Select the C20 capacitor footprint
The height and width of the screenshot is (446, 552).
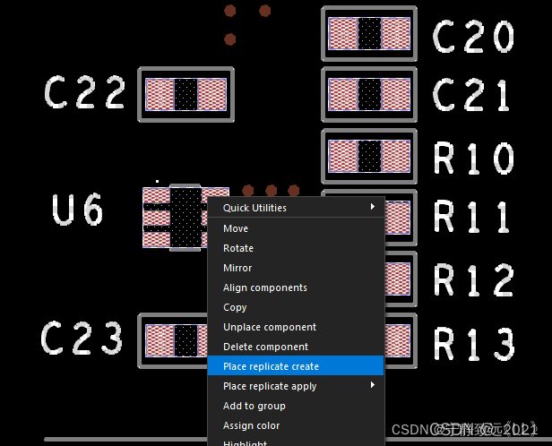pyautogui.click(x=369, y=34)
